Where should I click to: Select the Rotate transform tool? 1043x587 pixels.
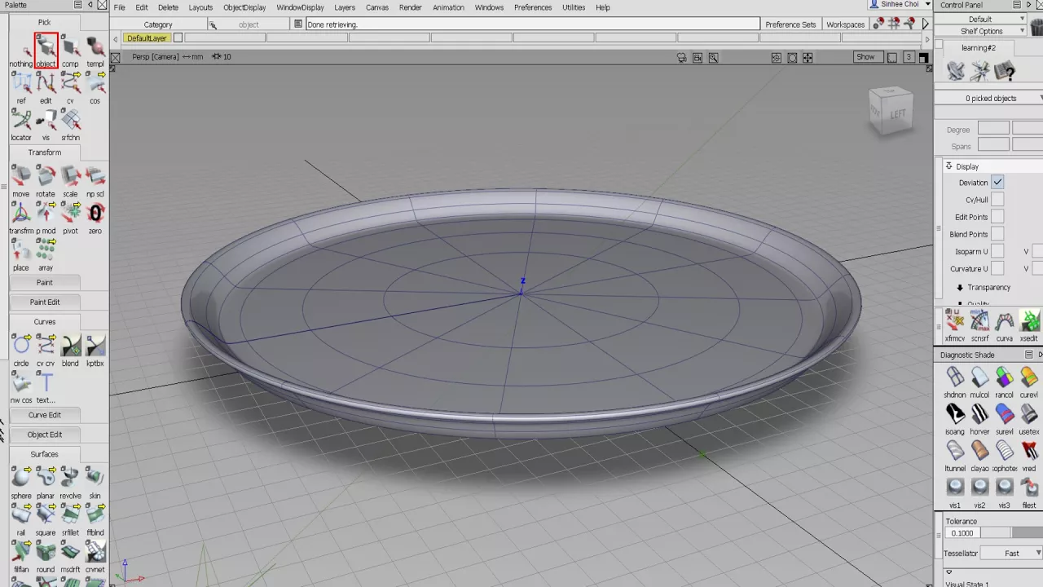pos(46,179)
